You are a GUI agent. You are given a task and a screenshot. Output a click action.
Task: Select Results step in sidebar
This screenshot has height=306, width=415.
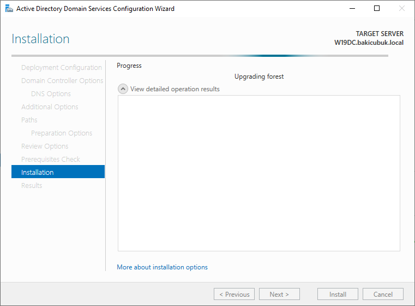coord(32,186)
